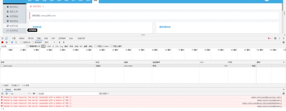
Task: Filter requests by WS type
Action: 81,47
